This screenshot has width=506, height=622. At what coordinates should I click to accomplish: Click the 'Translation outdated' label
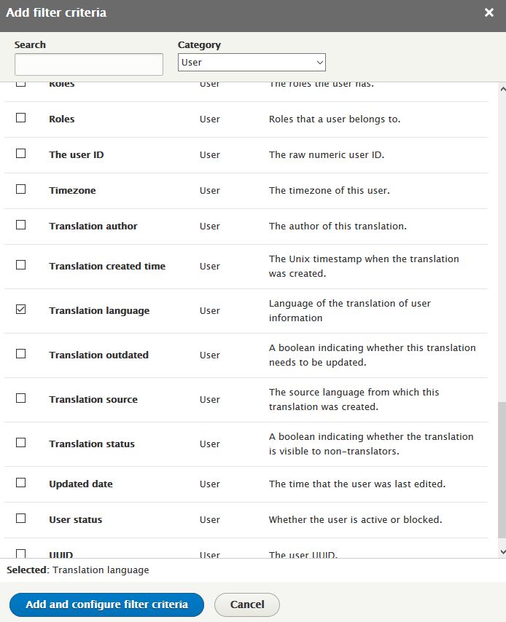click(x=99, y=355)
